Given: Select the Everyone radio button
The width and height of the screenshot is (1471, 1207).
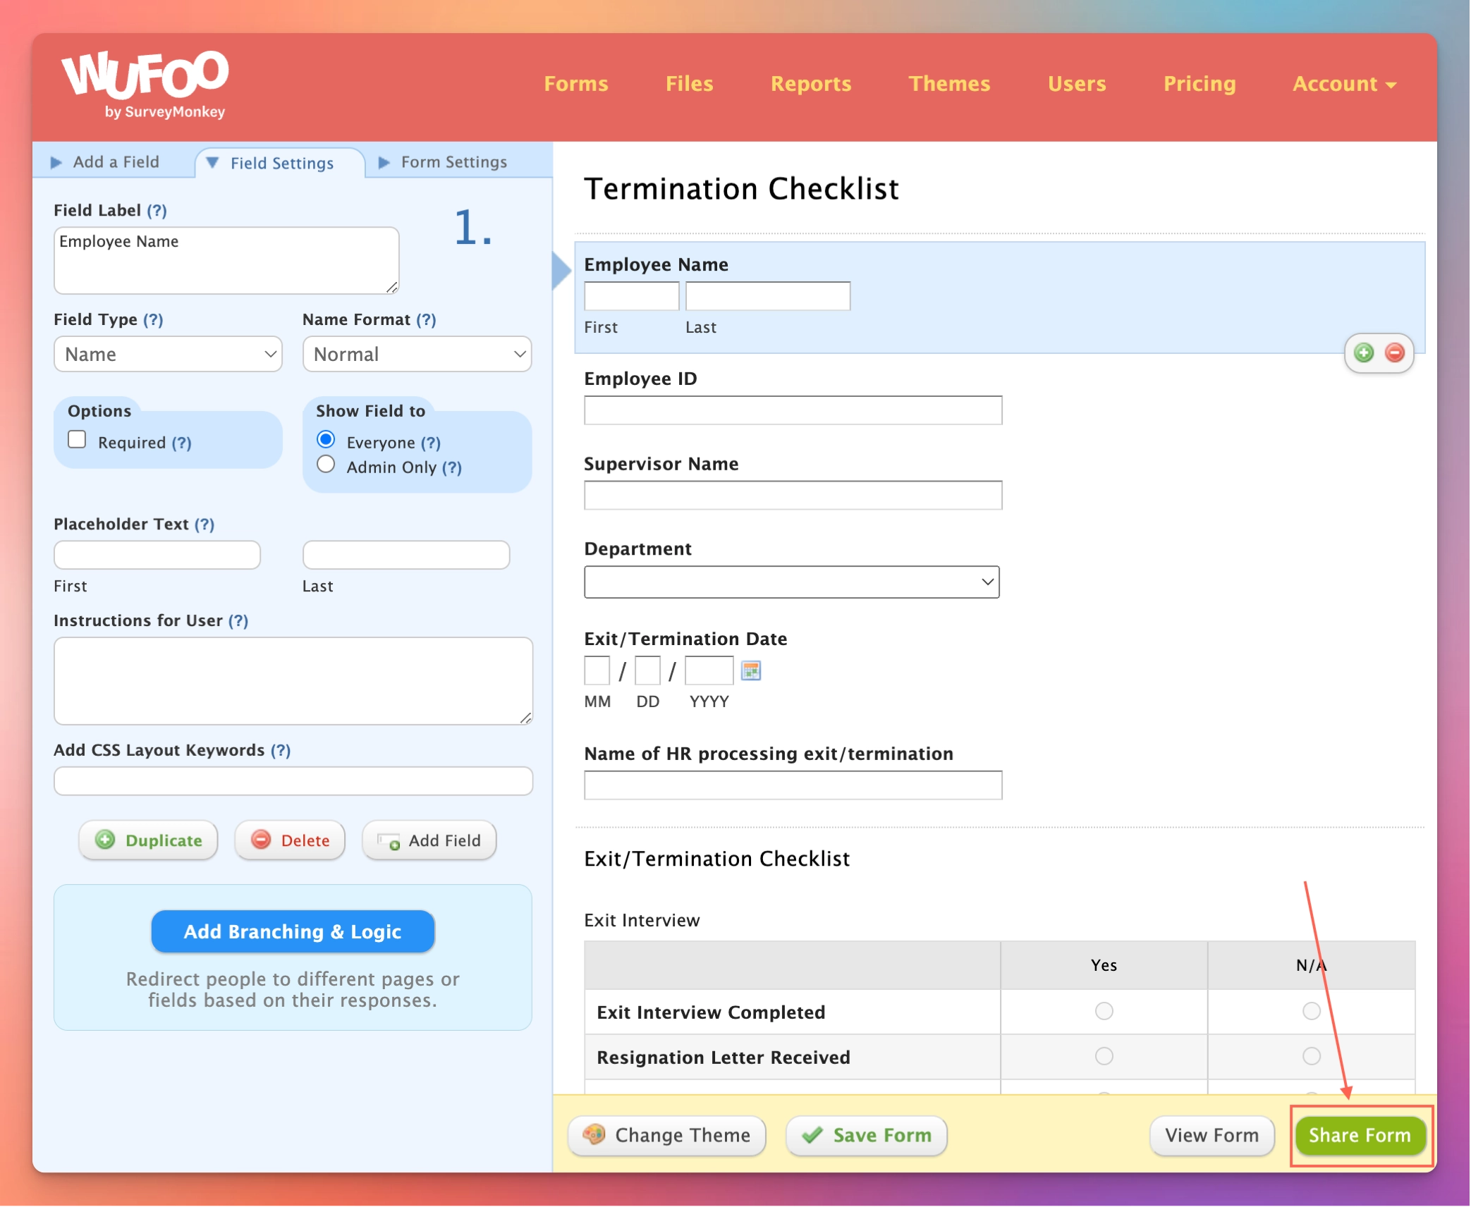Looking at the screenshot, I should [326, 442].
